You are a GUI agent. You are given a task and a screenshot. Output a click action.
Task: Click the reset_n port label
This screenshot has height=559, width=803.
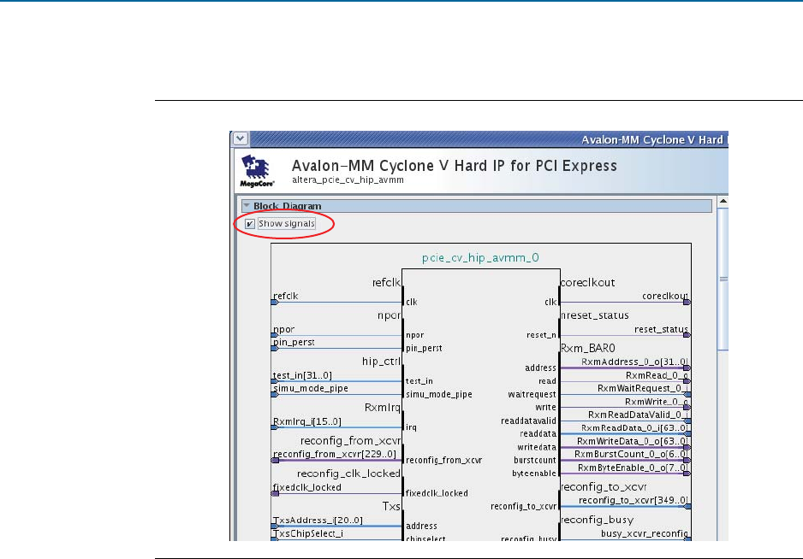(541, 335)
